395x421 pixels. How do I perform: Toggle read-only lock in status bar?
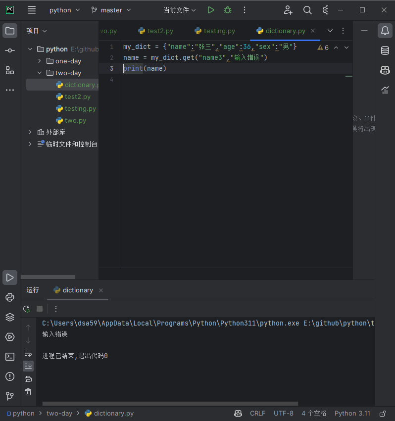point(383,414)
